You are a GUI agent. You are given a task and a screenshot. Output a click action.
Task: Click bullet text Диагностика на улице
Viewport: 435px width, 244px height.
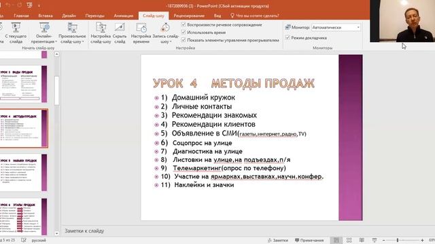pos(207,151)
